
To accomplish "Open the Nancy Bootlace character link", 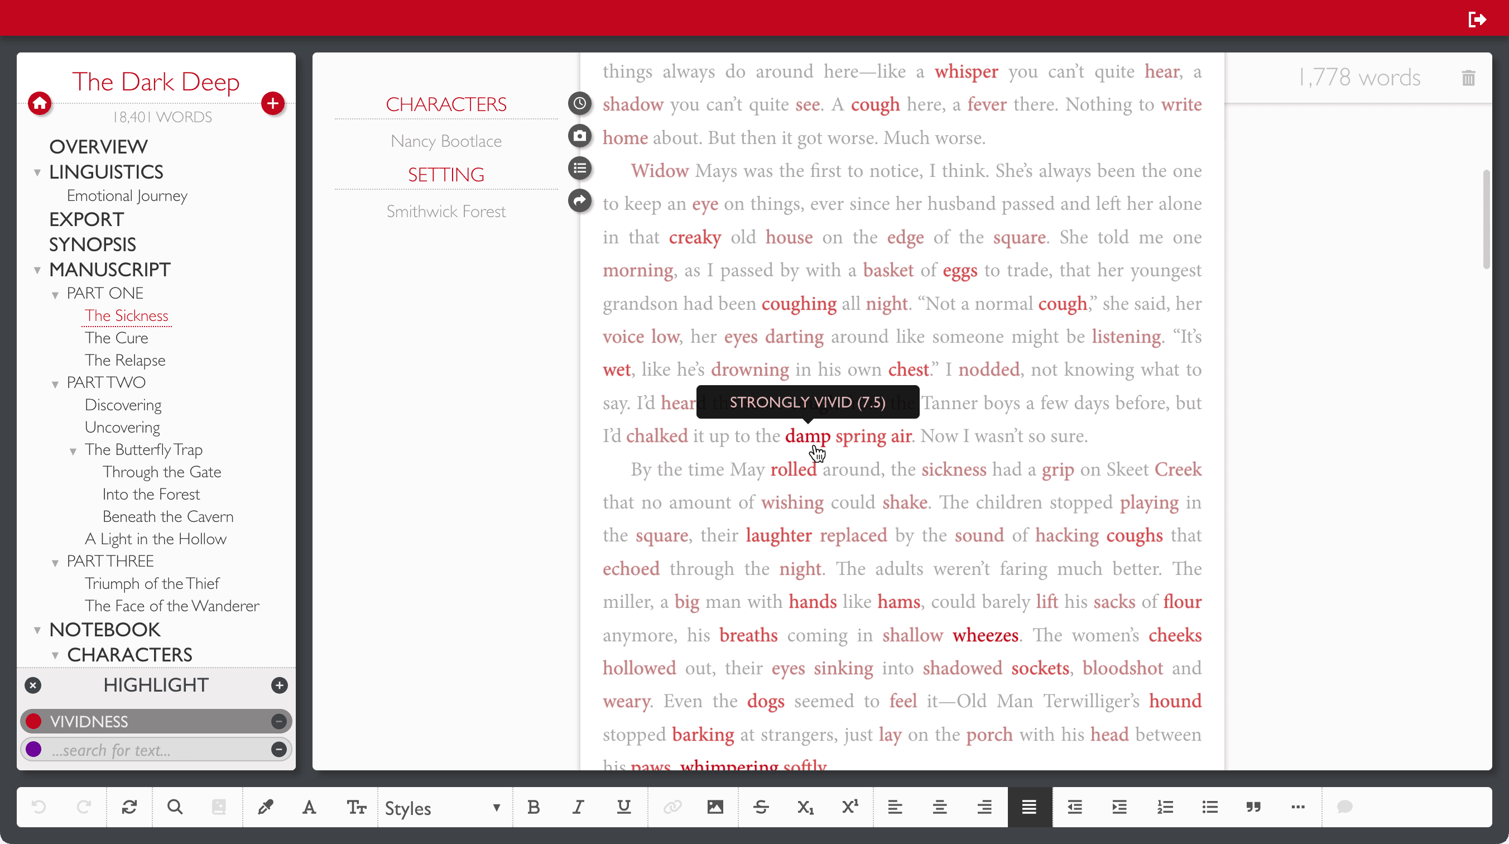I will [446, 141].
